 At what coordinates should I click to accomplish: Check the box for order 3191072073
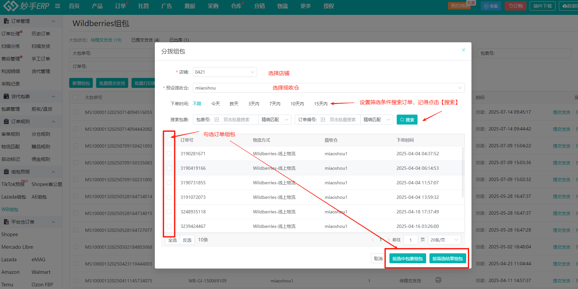(169, 197)
